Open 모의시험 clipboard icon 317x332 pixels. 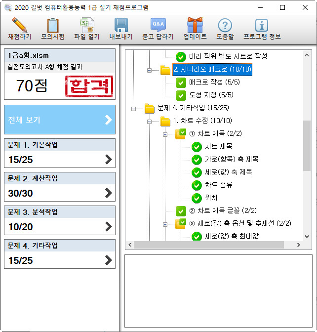click(52, 25)
